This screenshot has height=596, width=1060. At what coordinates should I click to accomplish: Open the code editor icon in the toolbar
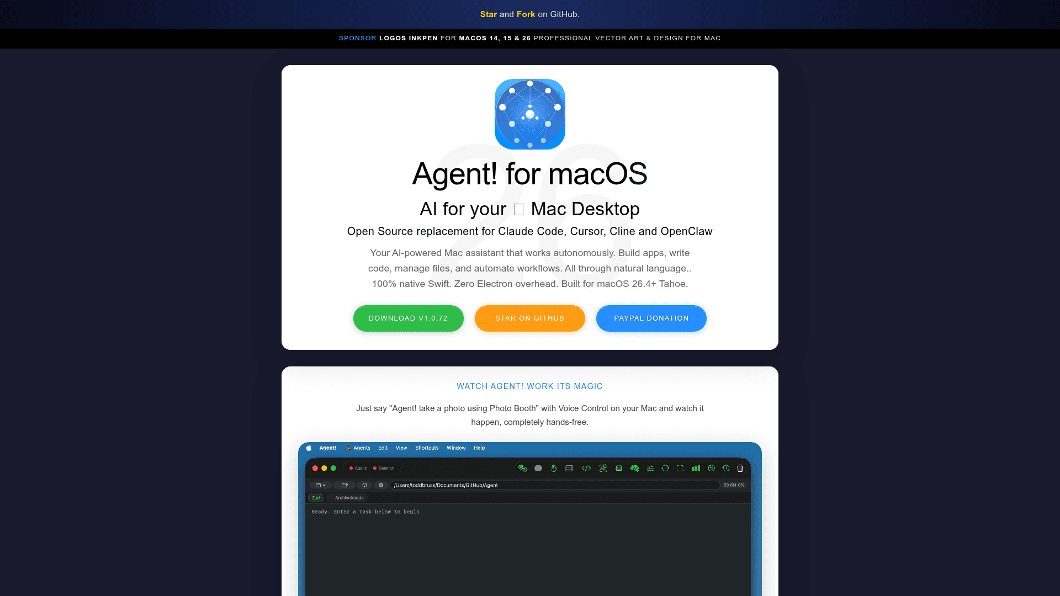click(x=586, y=468)
